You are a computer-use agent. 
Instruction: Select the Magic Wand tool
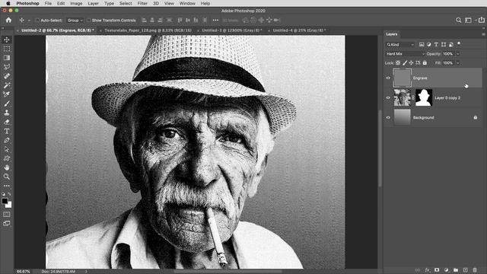[7, 85]
